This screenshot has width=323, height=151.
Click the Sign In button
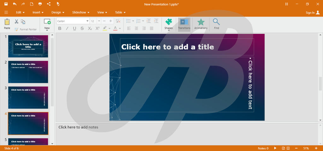[x=313, y=13]
